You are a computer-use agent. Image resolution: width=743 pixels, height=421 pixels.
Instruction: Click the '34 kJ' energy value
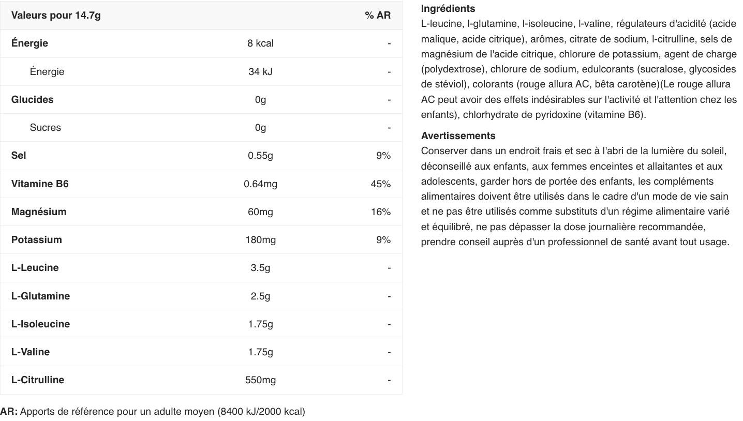(260, 72)
